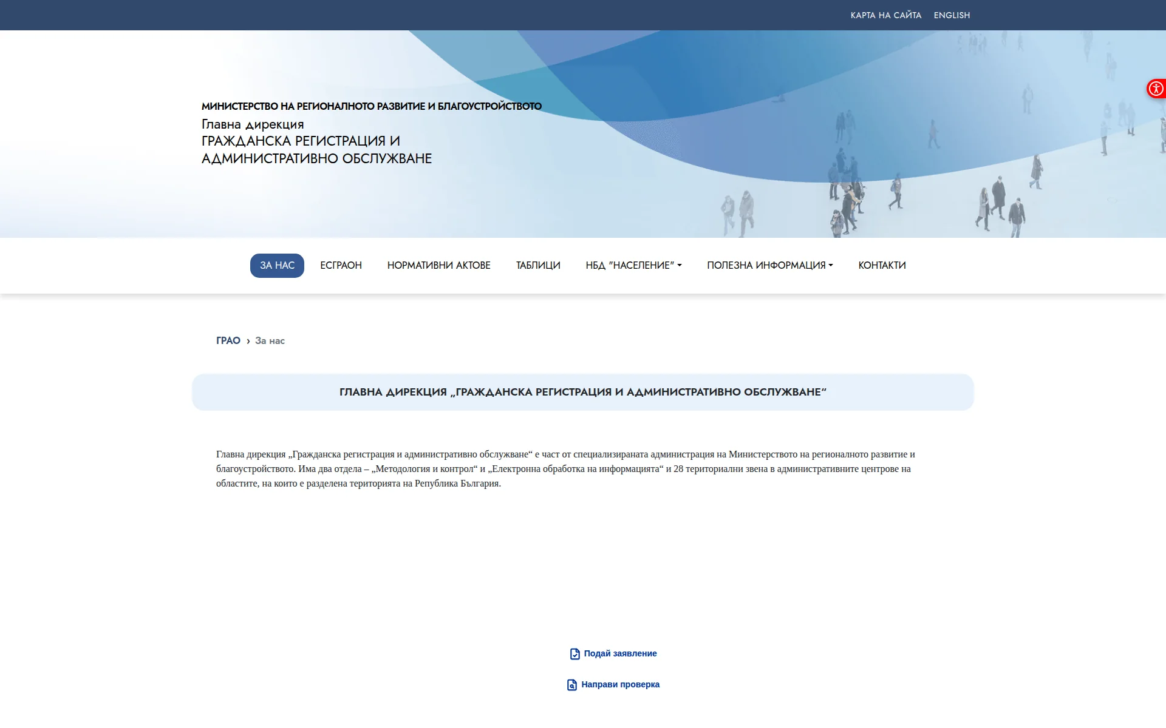Open the ТАБЛИЦИ page
The width and height of the screenshot is (1166, 728).
tap(538, 266)
